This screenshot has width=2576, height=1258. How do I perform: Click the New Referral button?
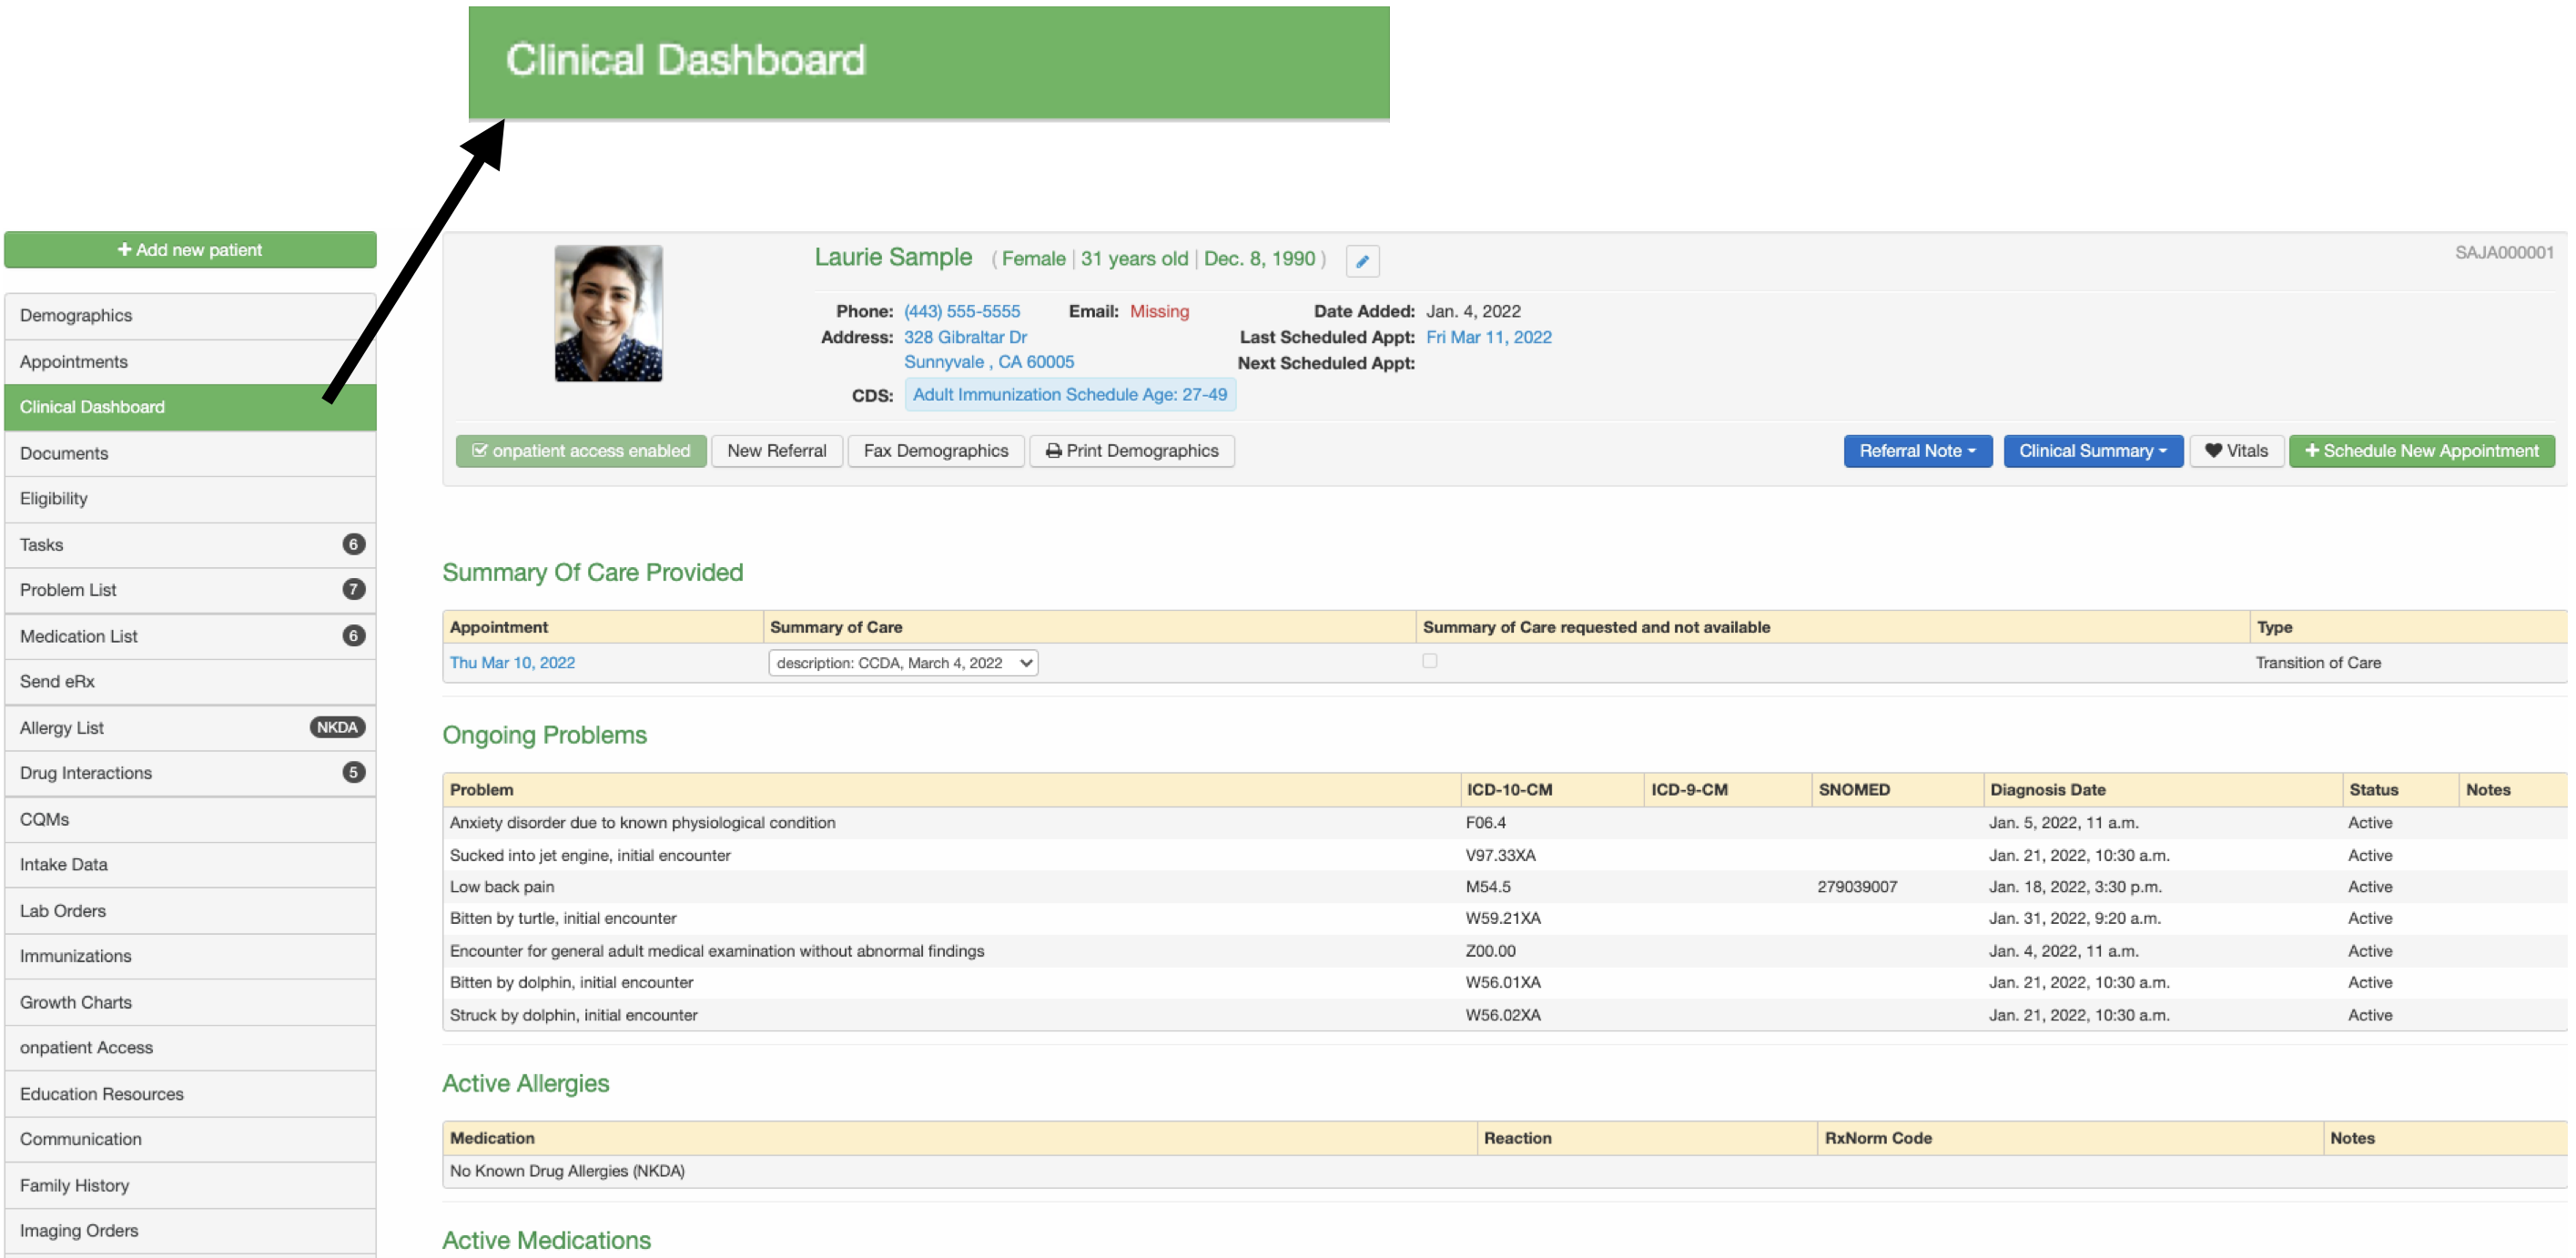776,450
